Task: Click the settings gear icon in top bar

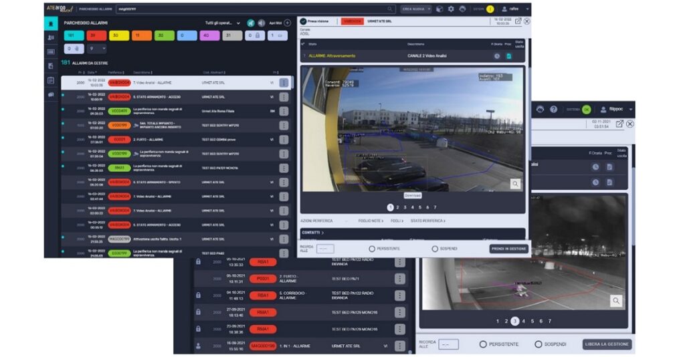Action: [451, 9]
